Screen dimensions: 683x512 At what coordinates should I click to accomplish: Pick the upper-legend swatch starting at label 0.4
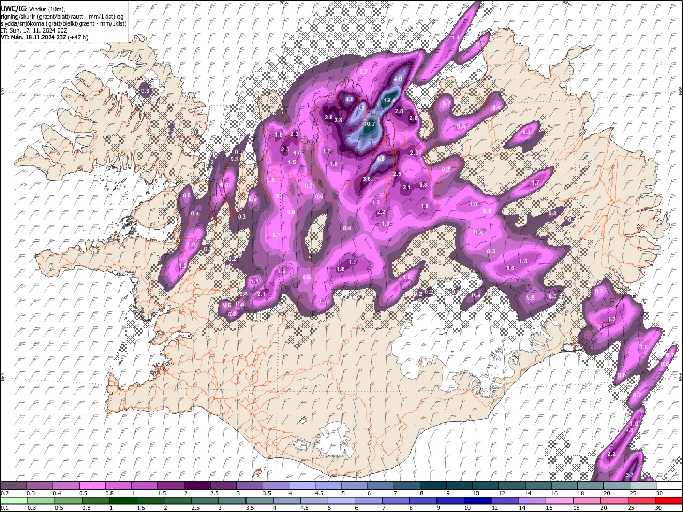tap(66, 486)
